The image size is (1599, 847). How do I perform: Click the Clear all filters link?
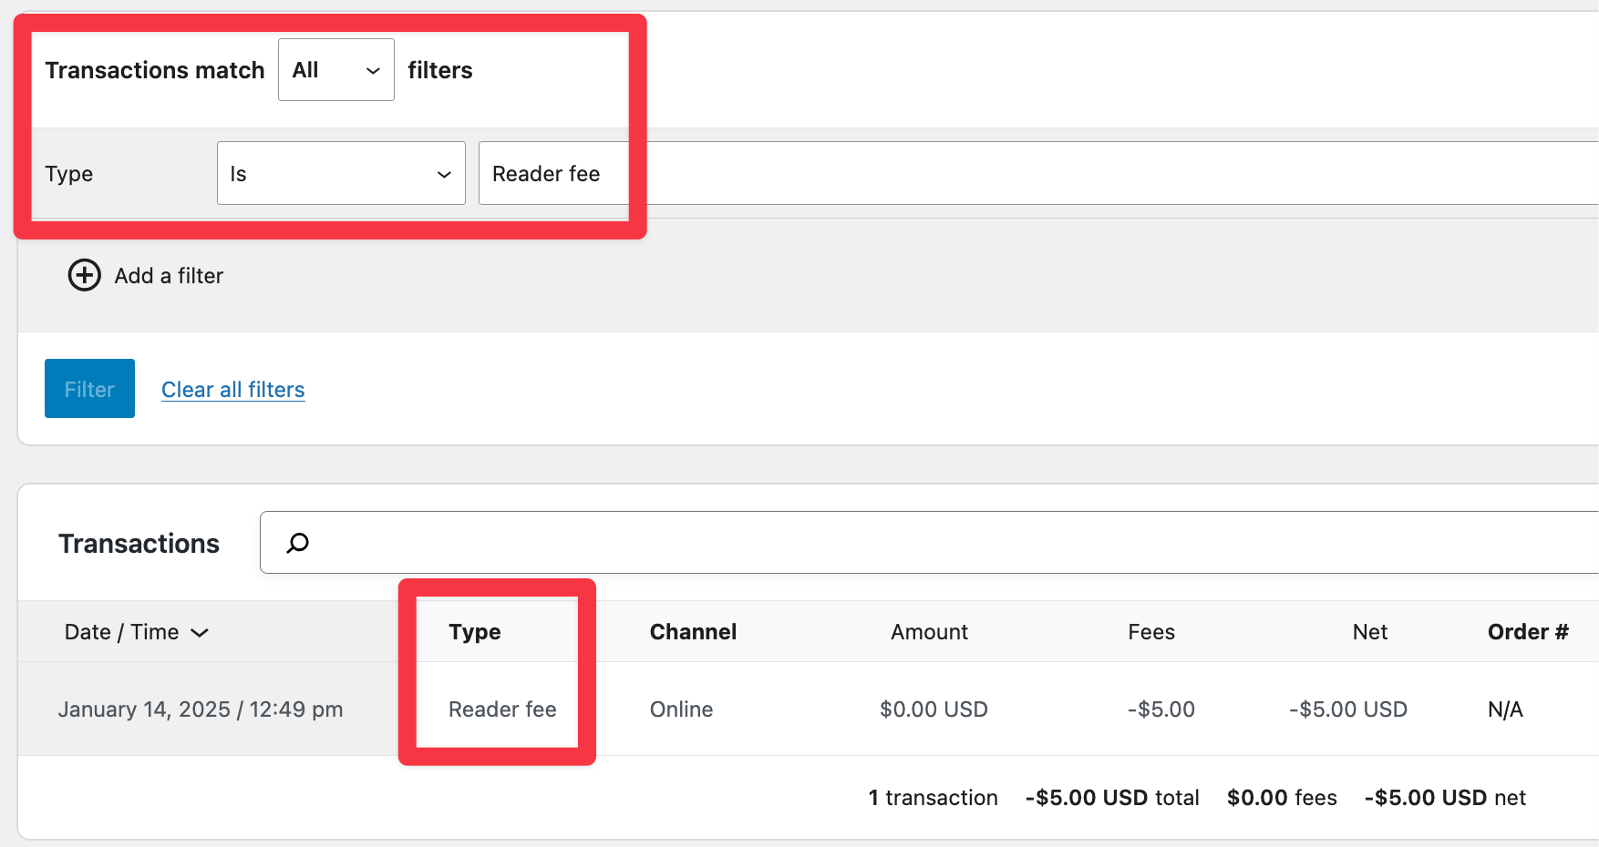(232, 389)
